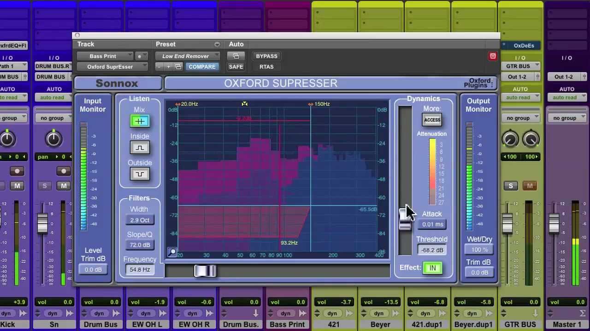
Task: Click the Threshold -68.2 dB value field
Action: pos(432,250)
